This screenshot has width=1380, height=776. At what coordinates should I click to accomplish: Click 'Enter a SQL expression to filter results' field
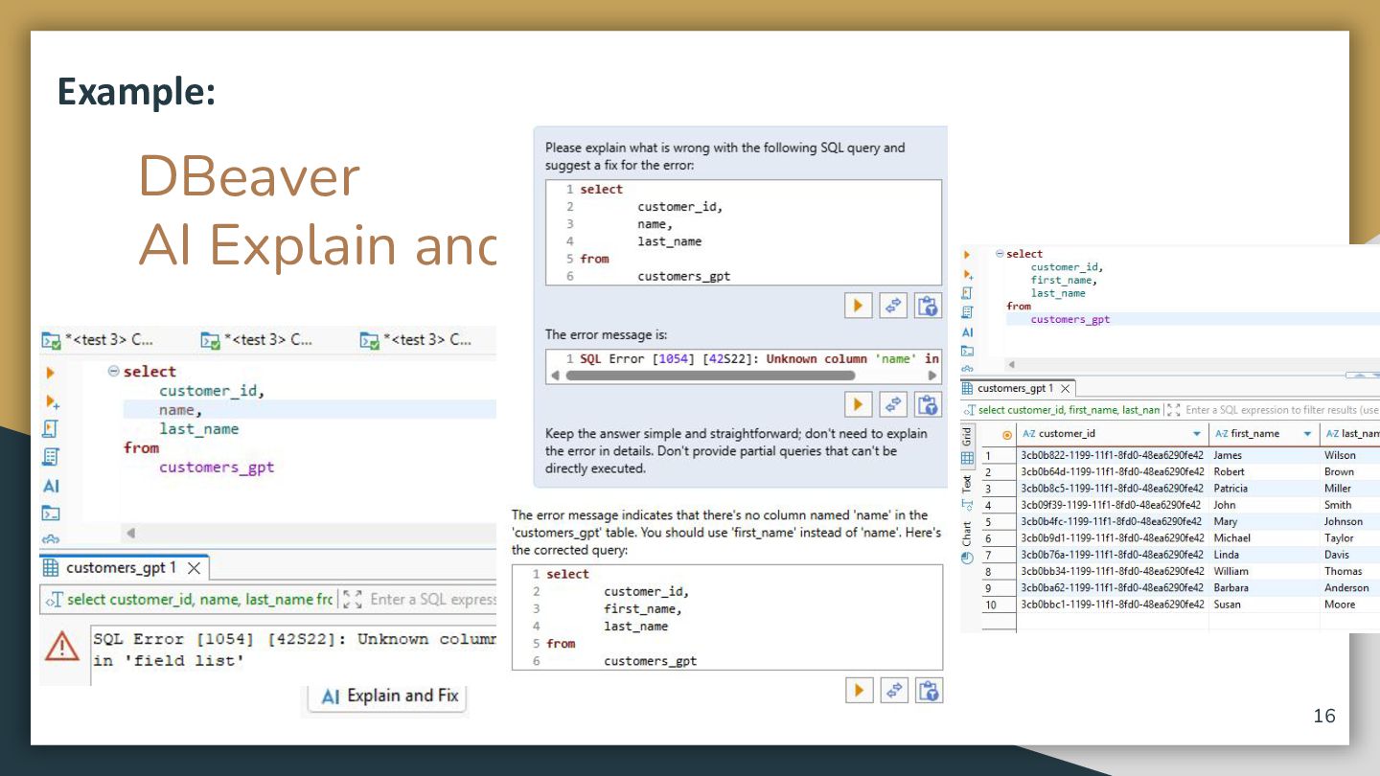(1282, 410)
